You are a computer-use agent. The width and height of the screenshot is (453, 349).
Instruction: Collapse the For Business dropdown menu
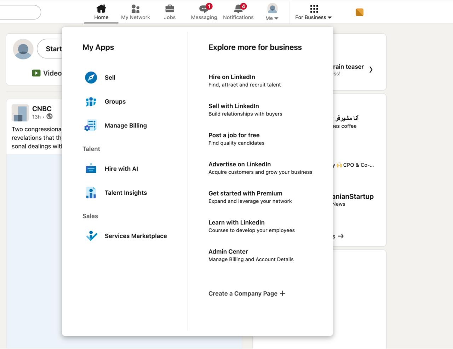pos(314,12)
